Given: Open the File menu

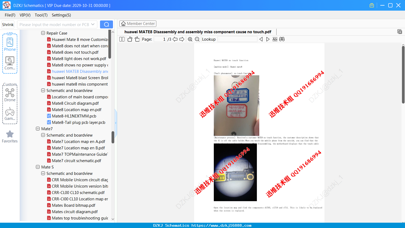Looking at the screenshot, I should [x=10, y=15].
